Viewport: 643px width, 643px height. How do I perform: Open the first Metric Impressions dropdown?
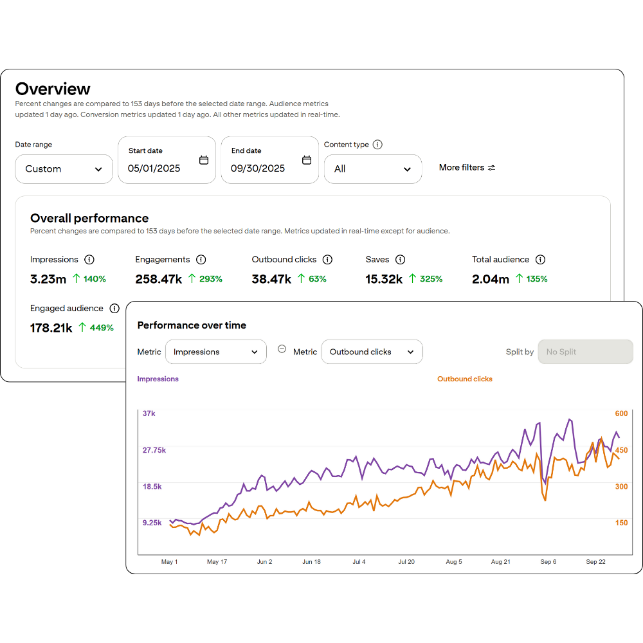pos(215,352)
